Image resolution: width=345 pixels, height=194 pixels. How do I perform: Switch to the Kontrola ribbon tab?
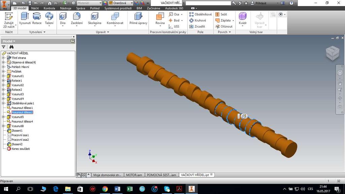49,8
